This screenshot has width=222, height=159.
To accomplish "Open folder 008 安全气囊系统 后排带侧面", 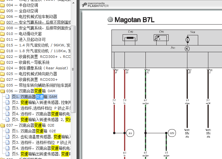I will coord(38,28).
